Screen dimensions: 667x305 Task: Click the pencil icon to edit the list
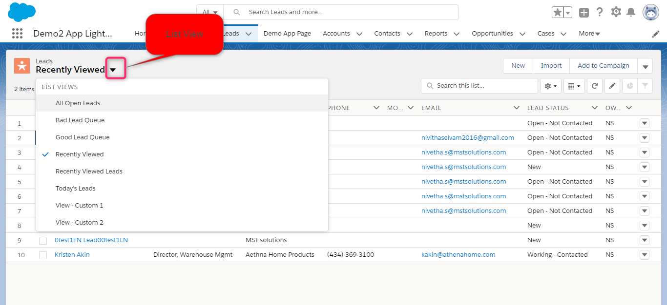[x=612, y=85]
